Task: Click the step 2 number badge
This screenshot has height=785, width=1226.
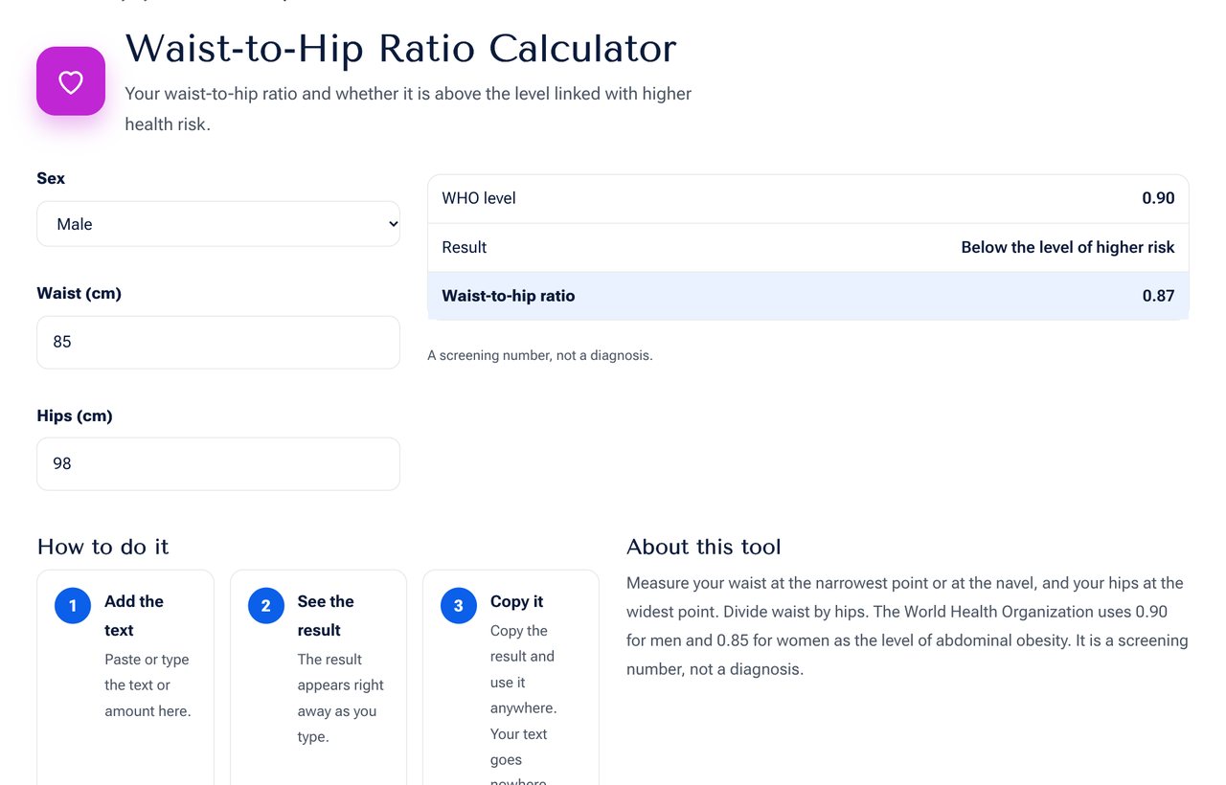Action: [x=266, y=605]
